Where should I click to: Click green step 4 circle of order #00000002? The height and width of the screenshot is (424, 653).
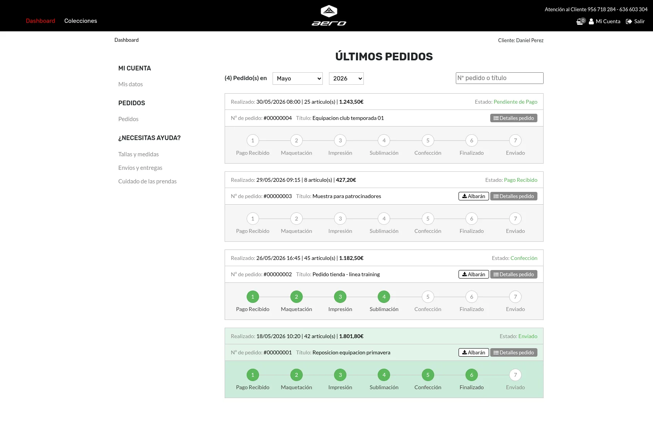click(384, 297)
